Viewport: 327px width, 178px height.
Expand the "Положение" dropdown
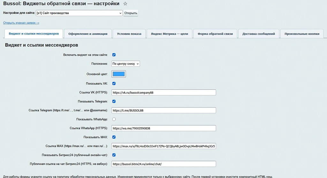coord(125,64)
